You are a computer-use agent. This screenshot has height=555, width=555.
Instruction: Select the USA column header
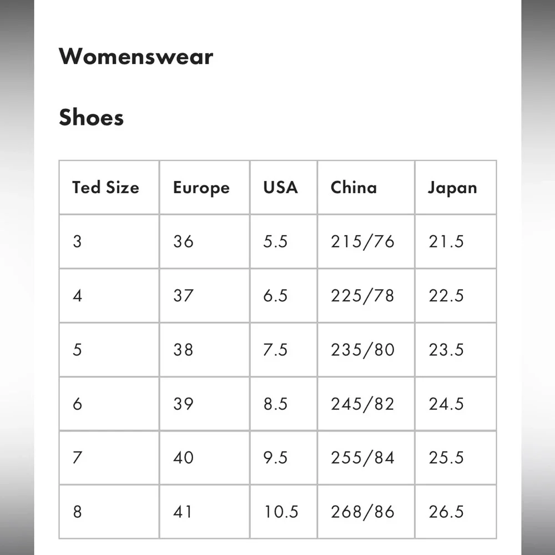284,187
